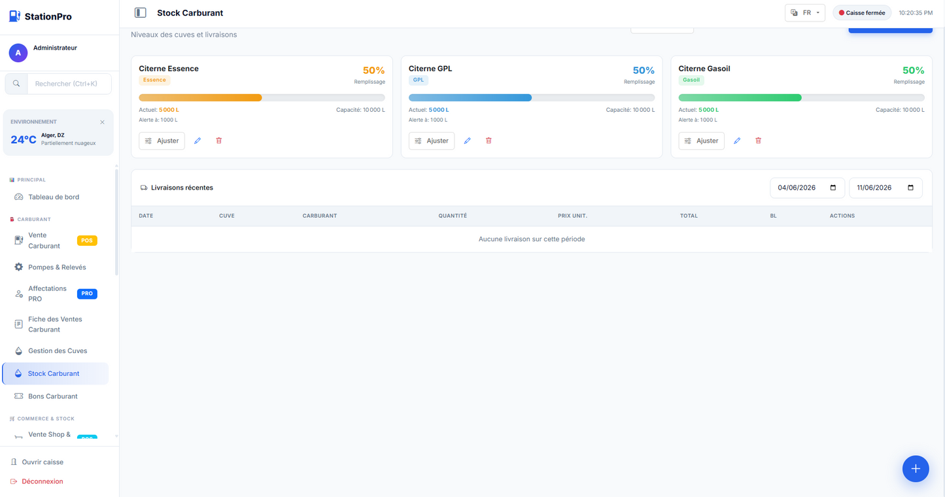
Task: Navigate to Affectations PRO
Action: click(x=56, y=294)
